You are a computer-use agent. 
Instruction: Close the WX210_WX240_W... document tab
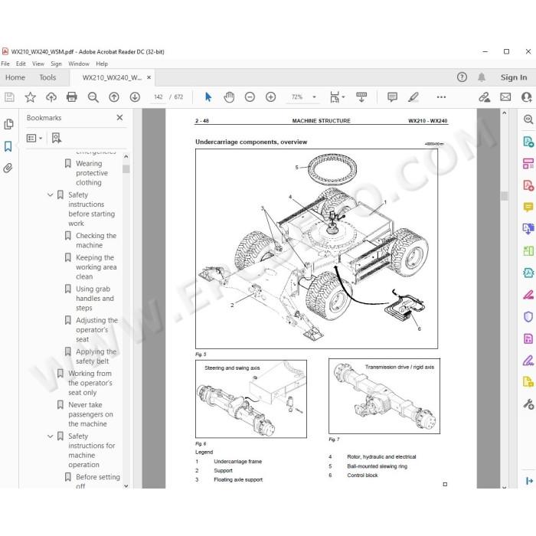tap(149, 77)
